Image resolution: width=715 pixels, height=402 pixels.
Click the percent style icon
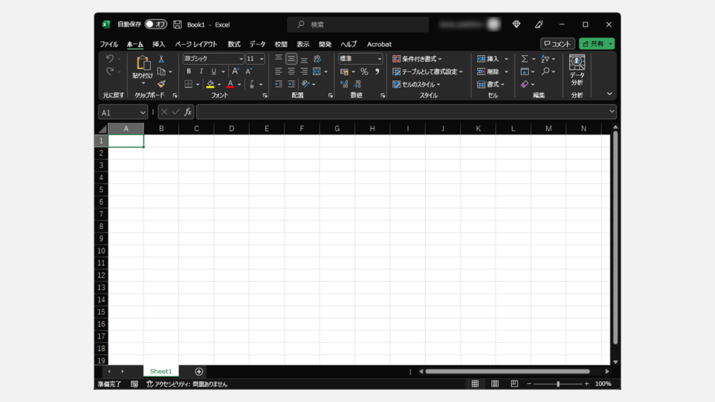pyautogui.click(x=364, y=72)
